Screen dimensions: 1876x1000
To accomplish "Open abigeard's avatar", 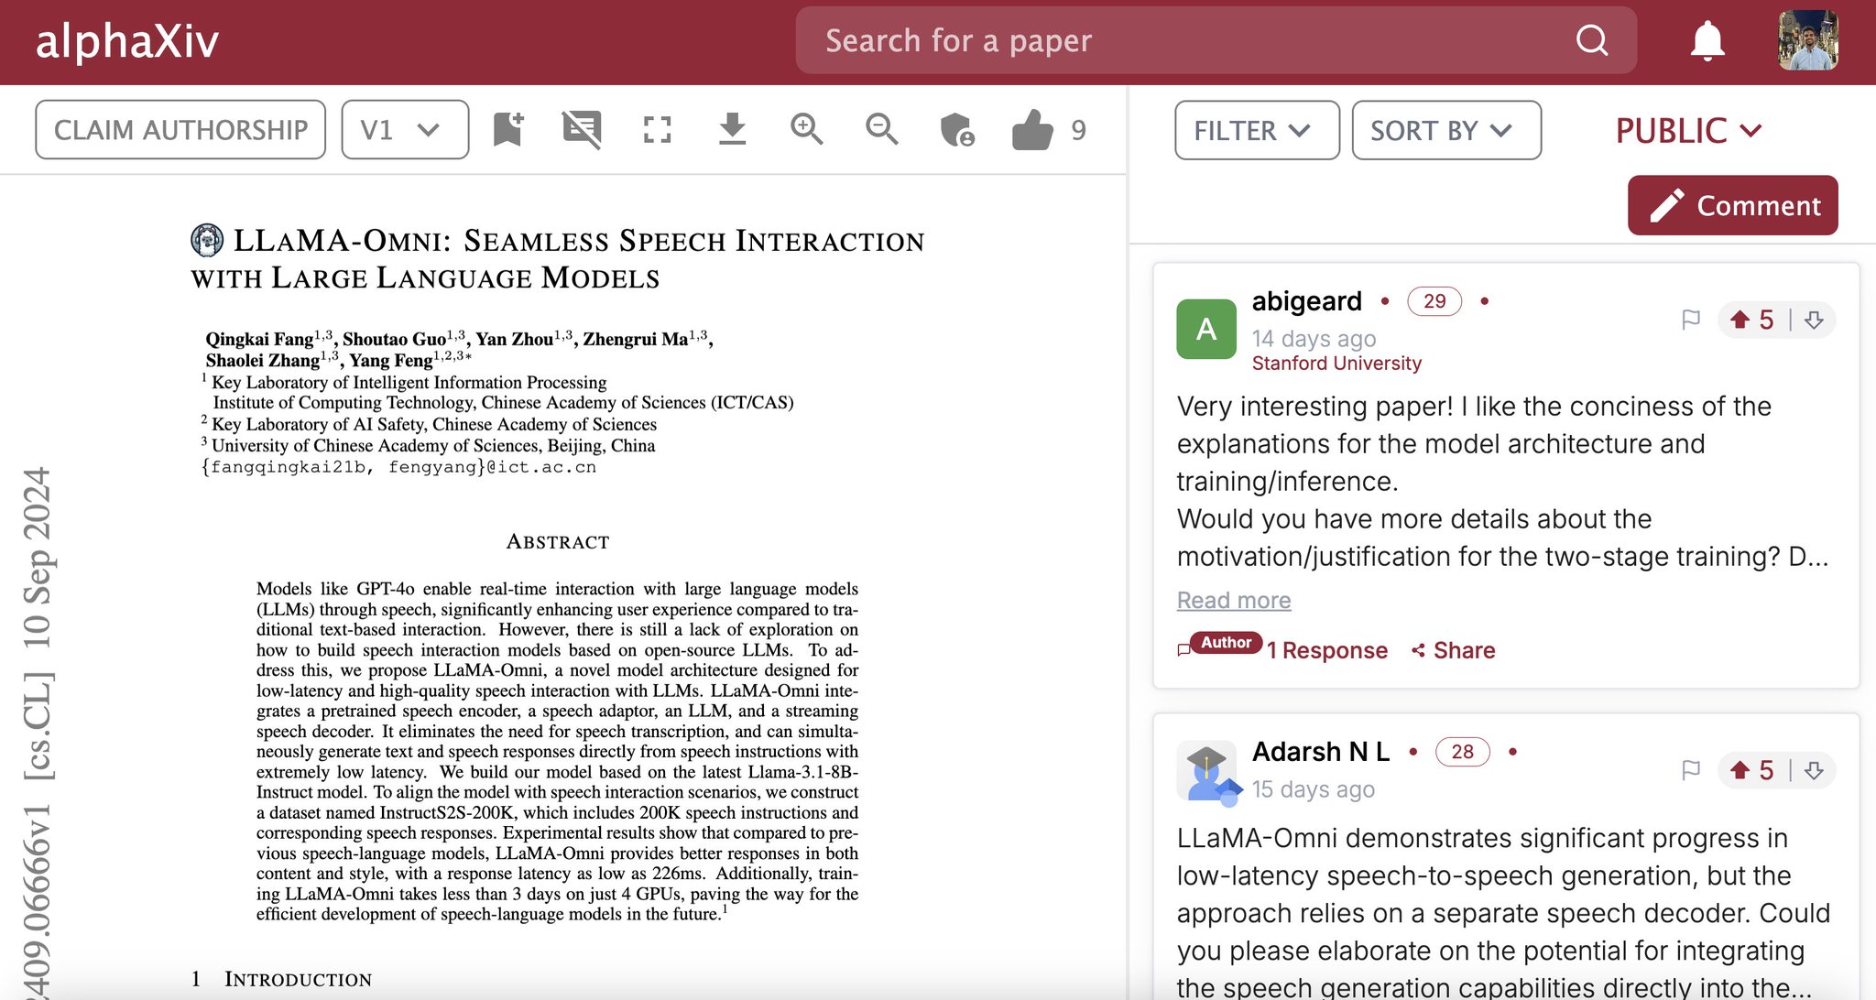I will pos(1206,329).
